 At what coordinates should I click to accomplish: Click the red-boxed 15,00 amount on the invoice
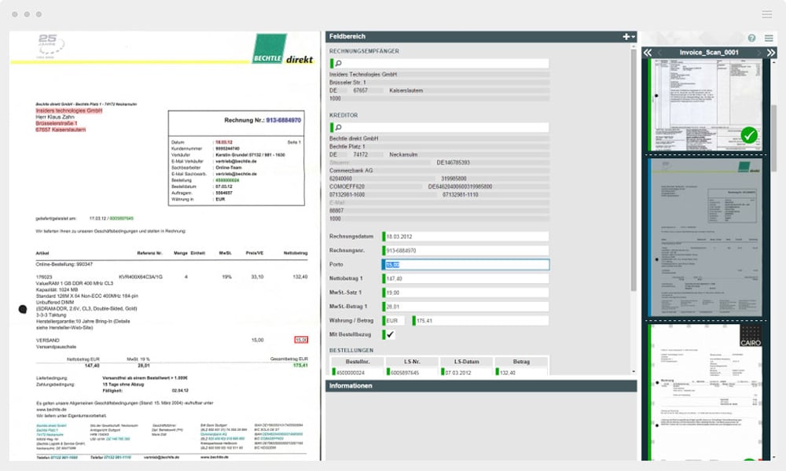point(301,340)
